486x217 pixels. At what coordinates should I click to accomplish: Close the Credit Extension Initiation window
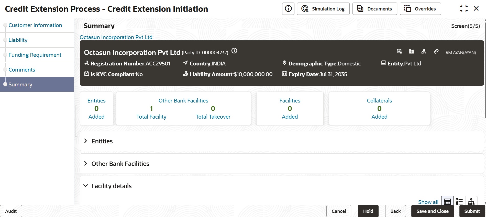coord(476,9)
